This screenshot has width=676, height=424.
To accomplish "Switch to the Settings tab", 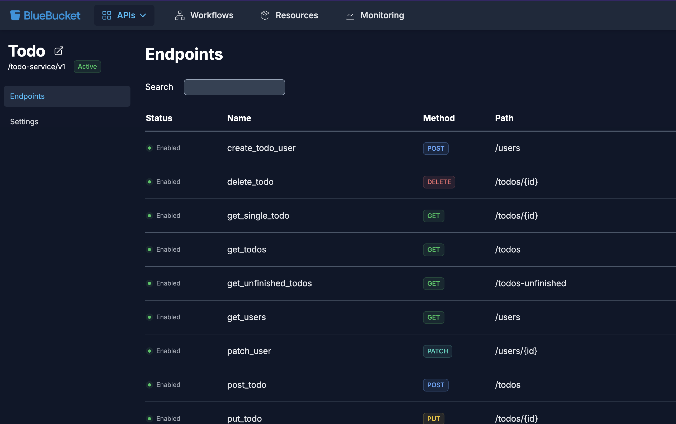I will tap(24, 121).
